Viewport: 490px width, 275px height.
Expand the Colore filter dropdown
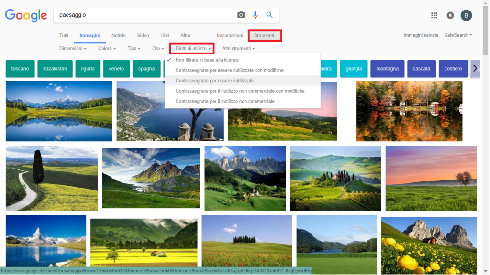pyautogui.click(x=107, y=48)
